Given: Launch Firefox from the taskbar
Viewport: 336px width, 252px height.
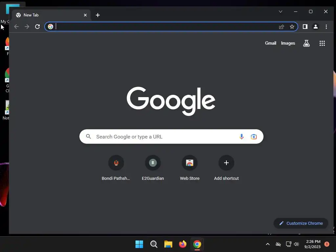Looking at the screenshot, I should pos(183,244).
